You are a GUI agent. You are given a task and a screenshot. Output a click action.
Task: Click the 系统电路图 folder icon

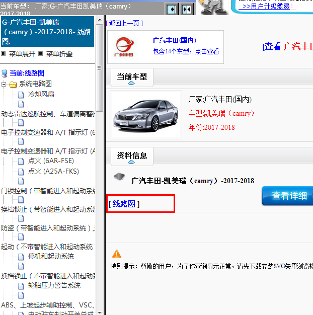[x=13, y=85]
